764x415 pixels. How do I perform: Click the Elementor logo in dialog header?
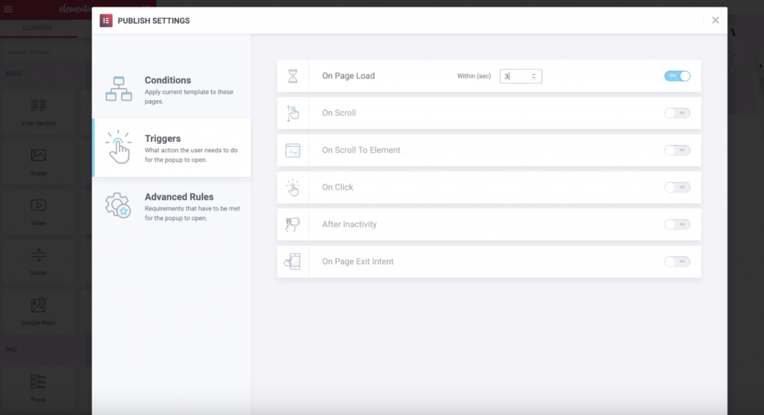pos(106,20)
